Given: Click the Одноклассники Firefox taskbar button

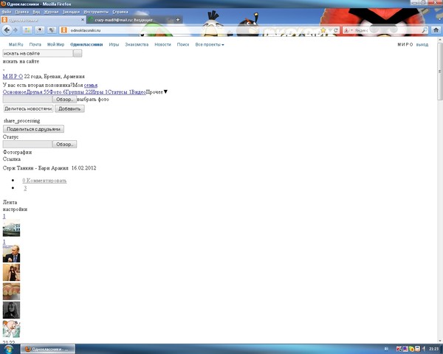Looking at the screenshot, I should 47,349.
